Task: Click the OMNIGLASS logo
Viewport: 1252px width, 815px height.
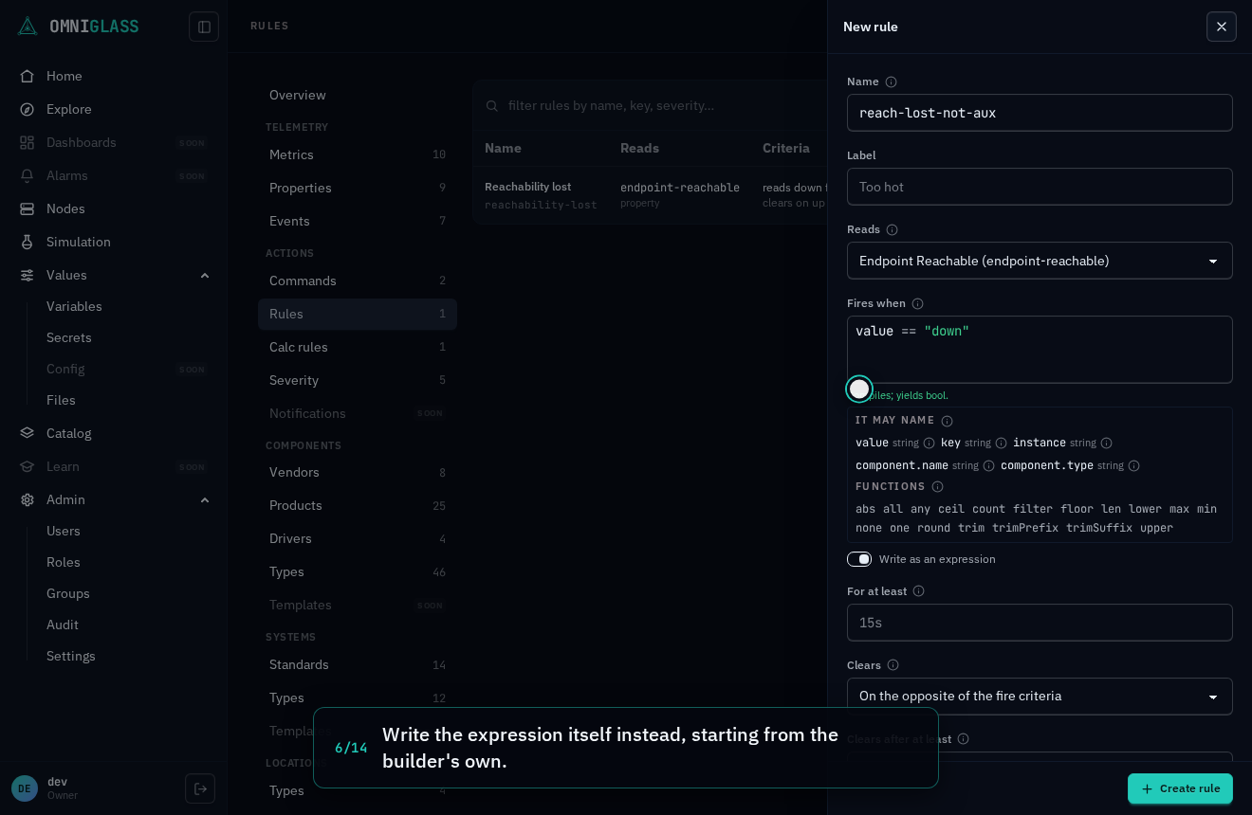Action: tap(79, 27)
